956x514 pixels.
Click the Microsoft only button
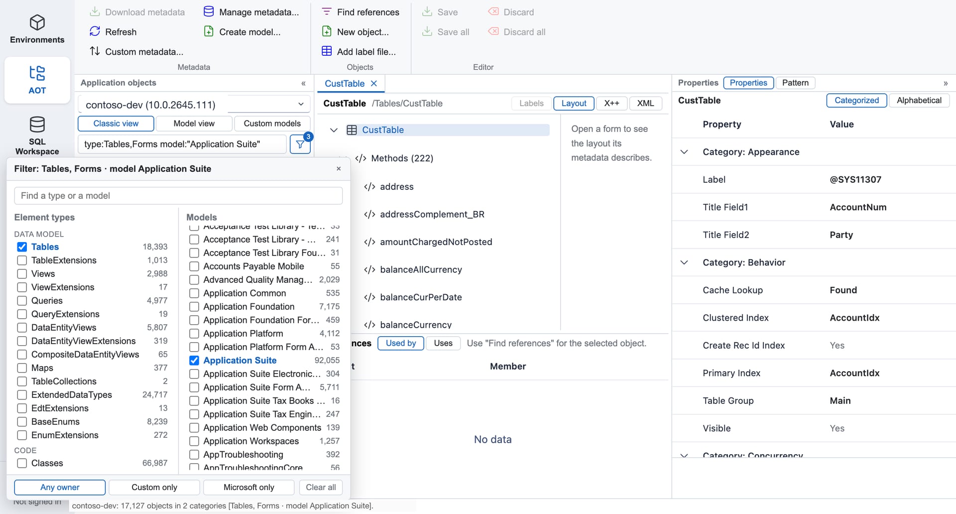pyautogui.click(x=248, y=487)
